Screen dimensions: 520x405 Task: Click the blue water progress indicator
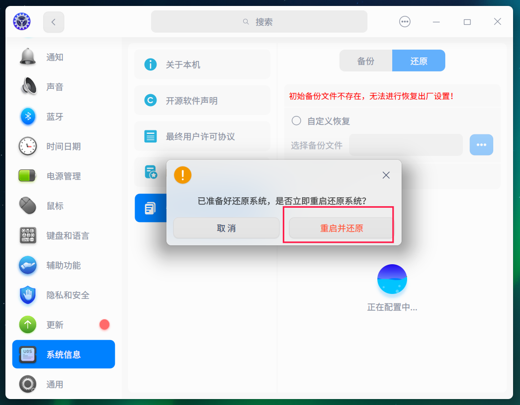pos(392,279)
